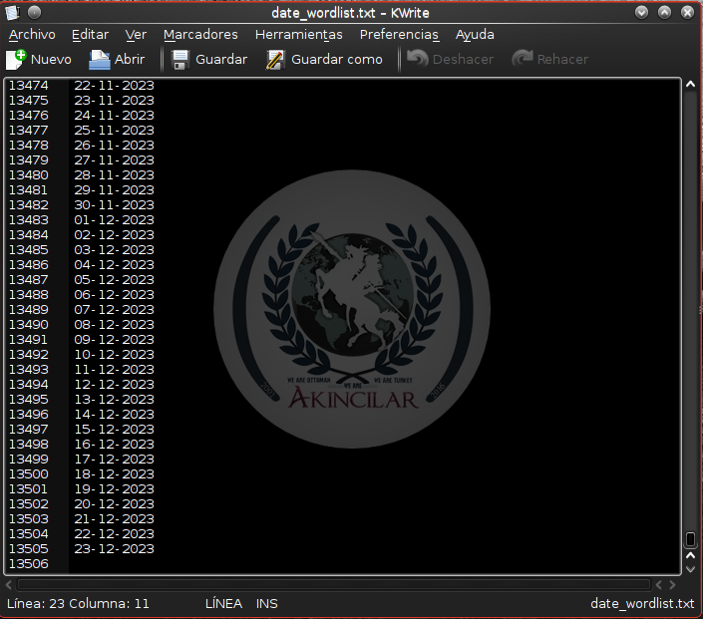
Task: Click the date 10-12-2023 line
Action: pyautogui.click(x=114, y=354)
